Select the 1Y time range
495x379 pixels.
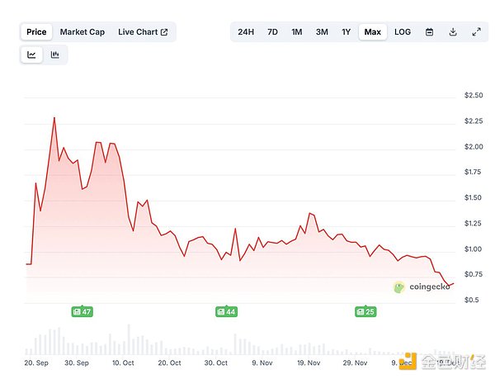coord(346,32)
